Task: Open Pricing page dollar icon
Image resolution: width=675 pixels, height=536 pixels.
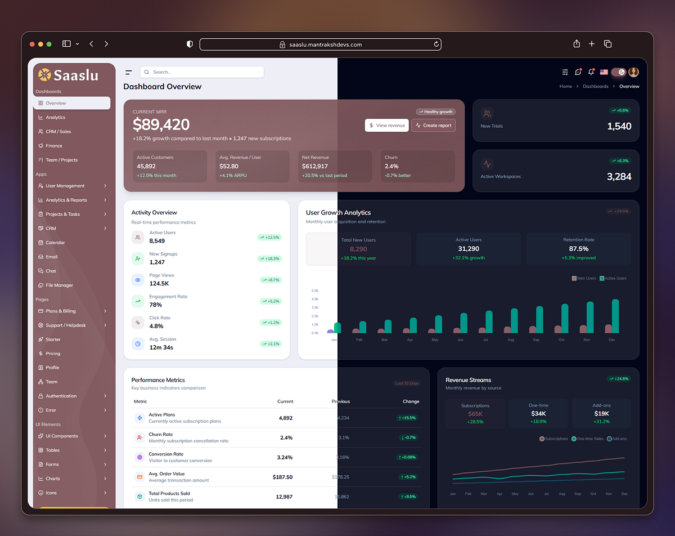Action: 40,354
